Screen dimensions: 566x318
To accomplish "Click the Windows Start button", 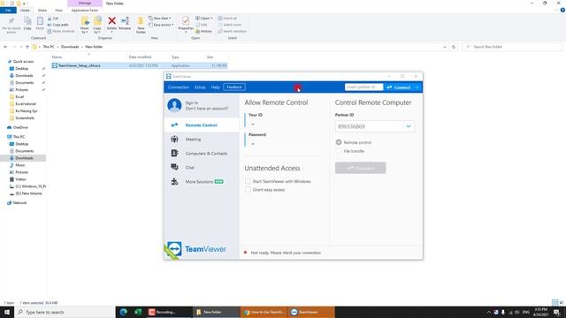I will (7, 312).
